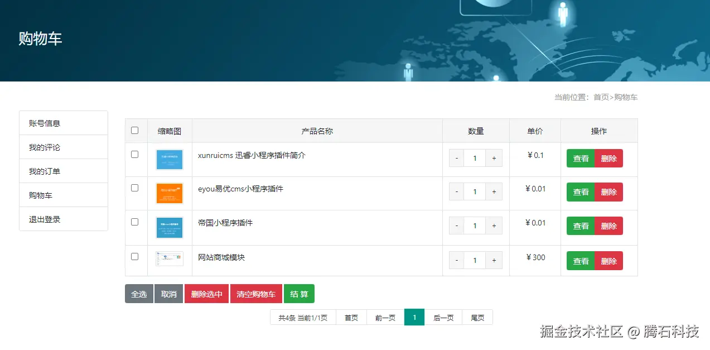Increase quantity of 帝国小程序插件
Viewport: 710px width, 350px height.
[494, 226]
